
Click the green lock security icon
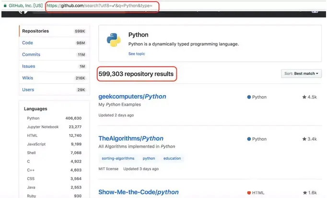tap(5, 6)
